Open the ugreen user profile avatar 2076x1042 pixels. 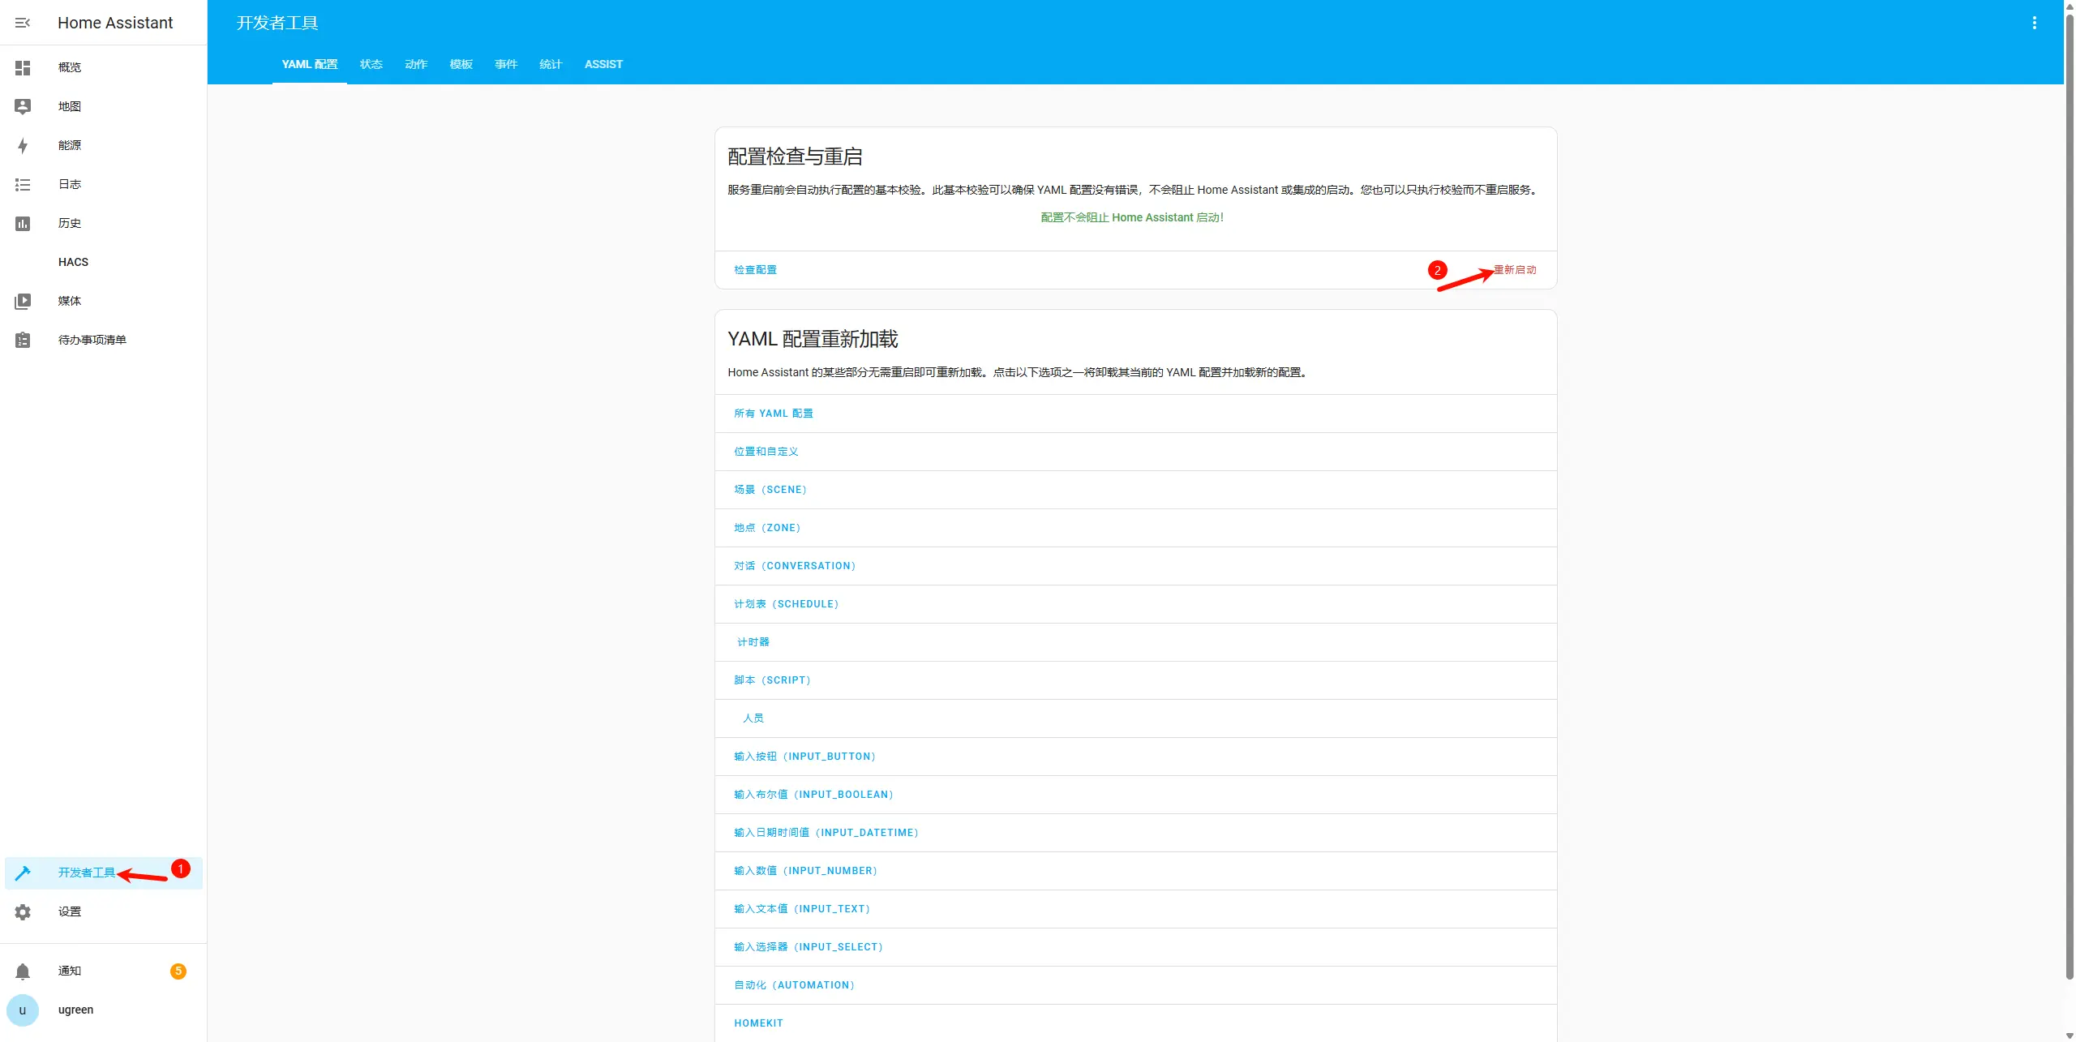point(23,1010)
